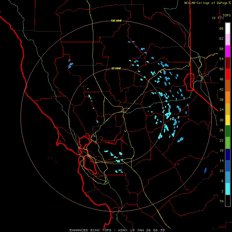Click the '50 NMI' range ring label
The image size is (232, 232).
pos(116,68)
